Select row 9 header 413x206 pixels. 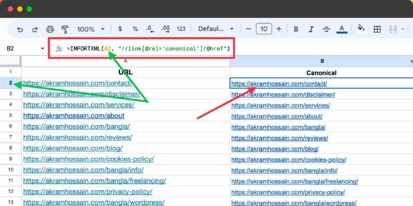click(x=10, y=159)
